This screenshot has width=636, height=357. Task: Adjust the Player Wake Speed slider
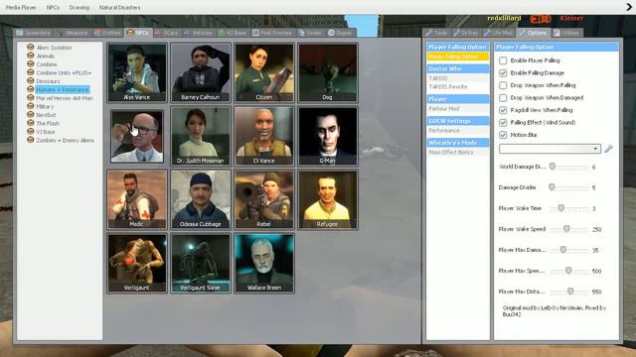(566, 229)
